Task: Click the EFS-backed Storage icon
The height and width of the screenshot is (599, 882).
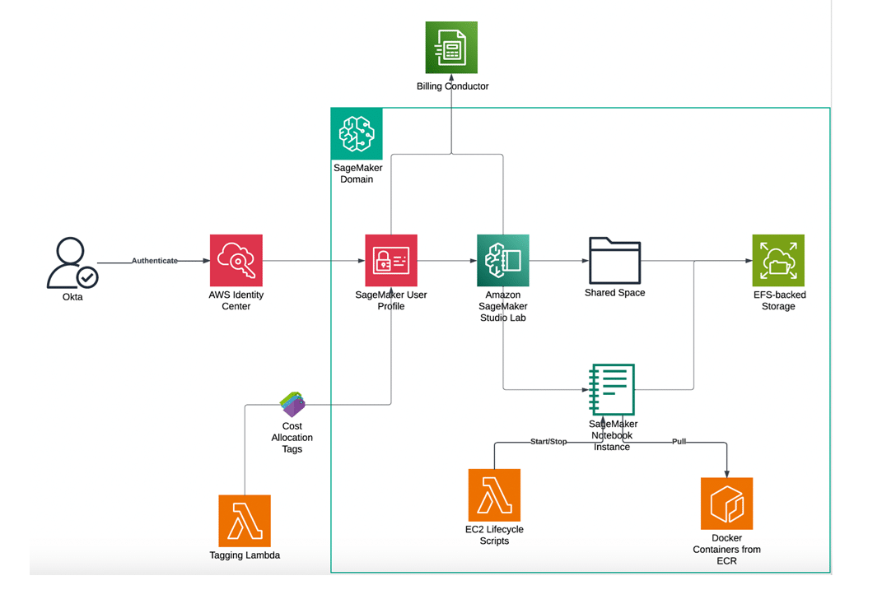Action: coord(778,259)
